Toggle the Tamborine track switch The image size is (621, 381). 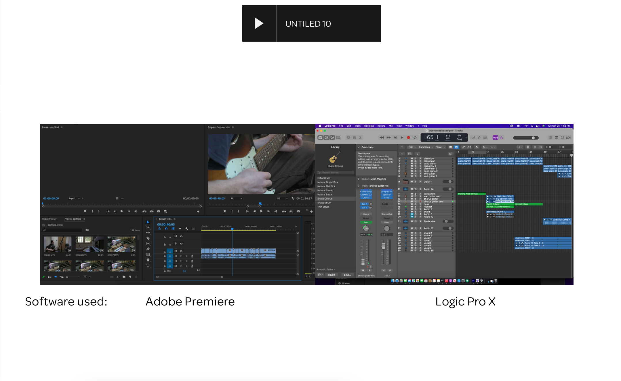pos(448,221)
